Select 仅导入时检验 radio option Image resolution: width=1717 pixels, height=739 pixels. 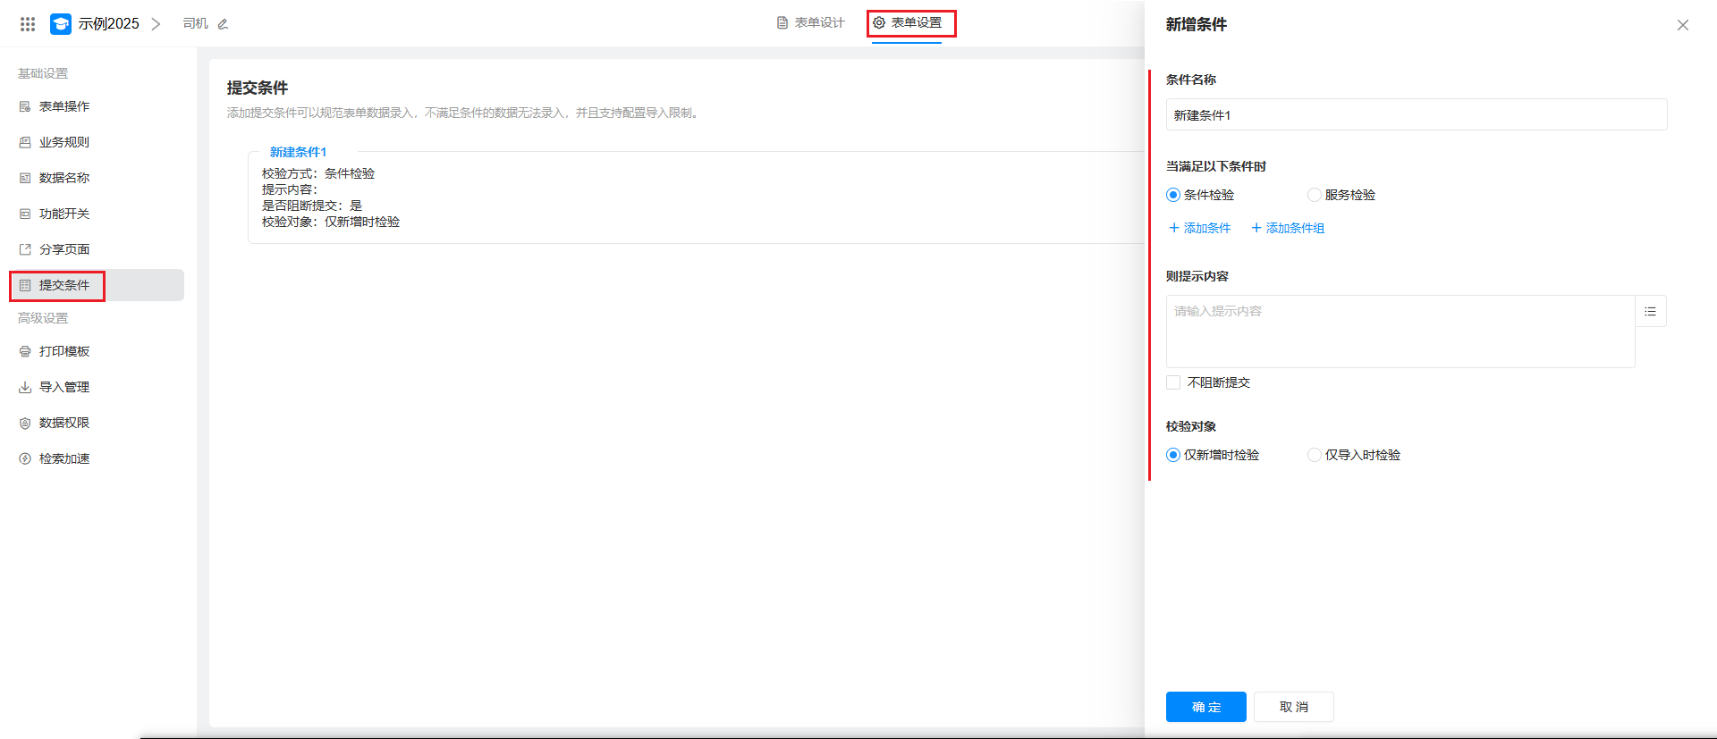1315,455
